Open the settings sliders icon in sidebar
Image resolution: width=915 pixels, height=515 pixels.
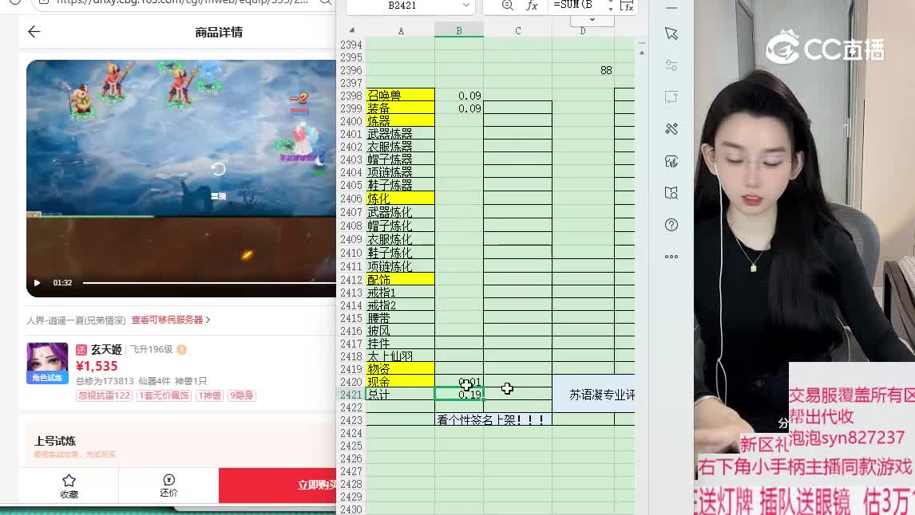pos(671,65)
